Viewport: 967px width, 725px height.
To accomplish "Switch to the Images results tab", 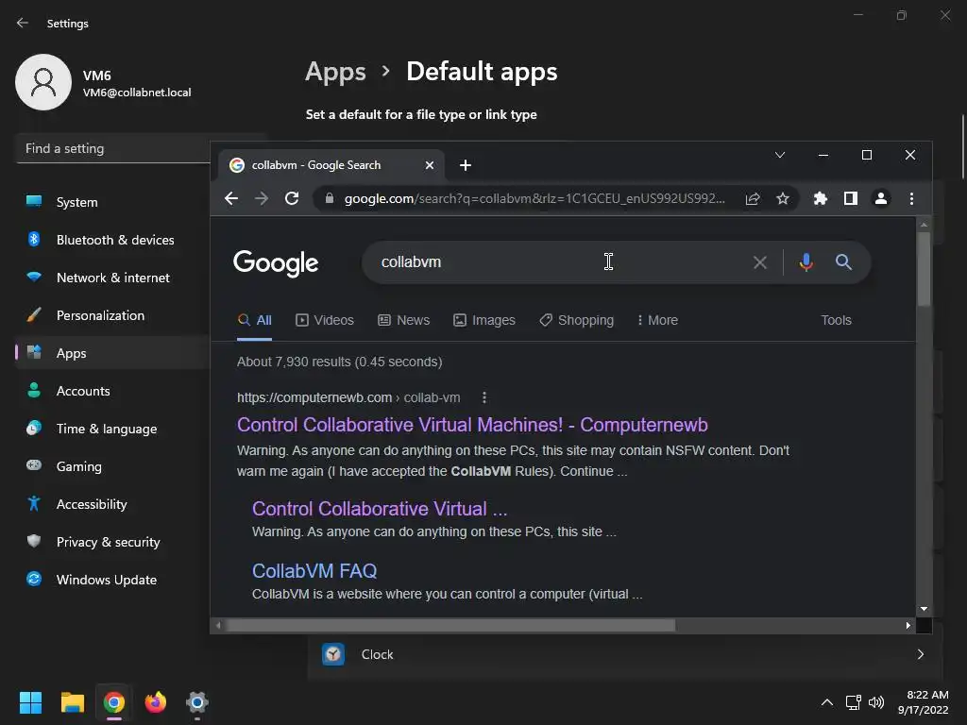I will tap(484, 320).
